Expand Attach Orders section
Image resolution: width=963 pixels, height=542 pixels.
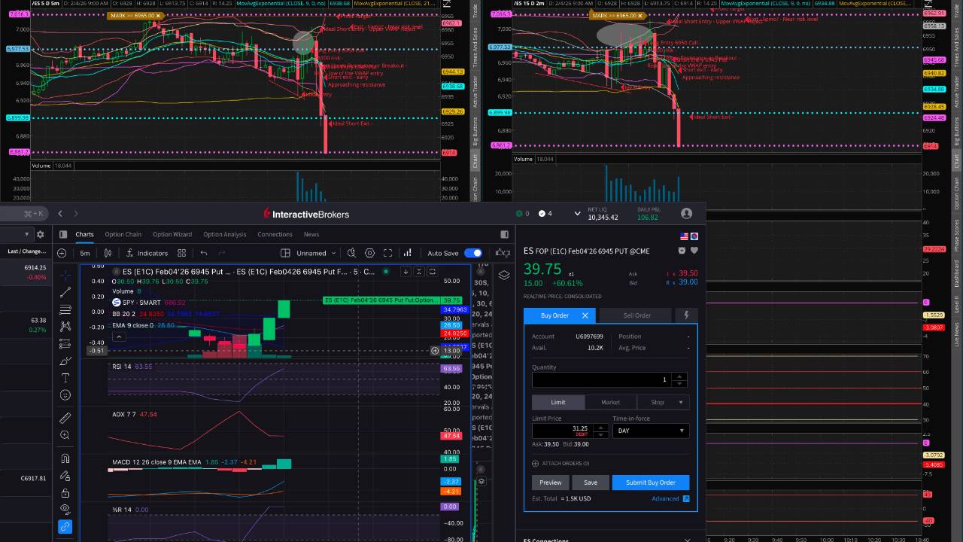pyautogui.click(x=560, y=464)
